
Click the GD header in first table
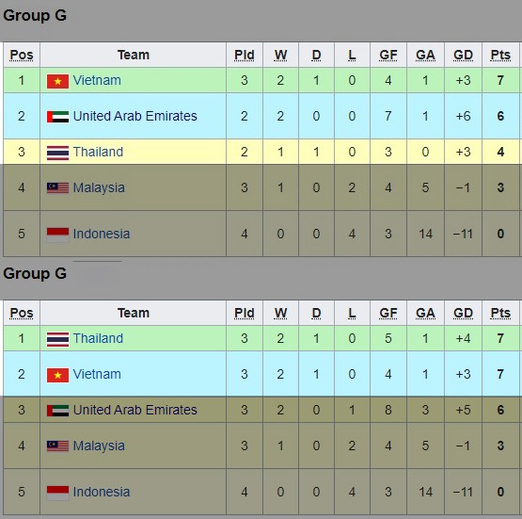463,55
